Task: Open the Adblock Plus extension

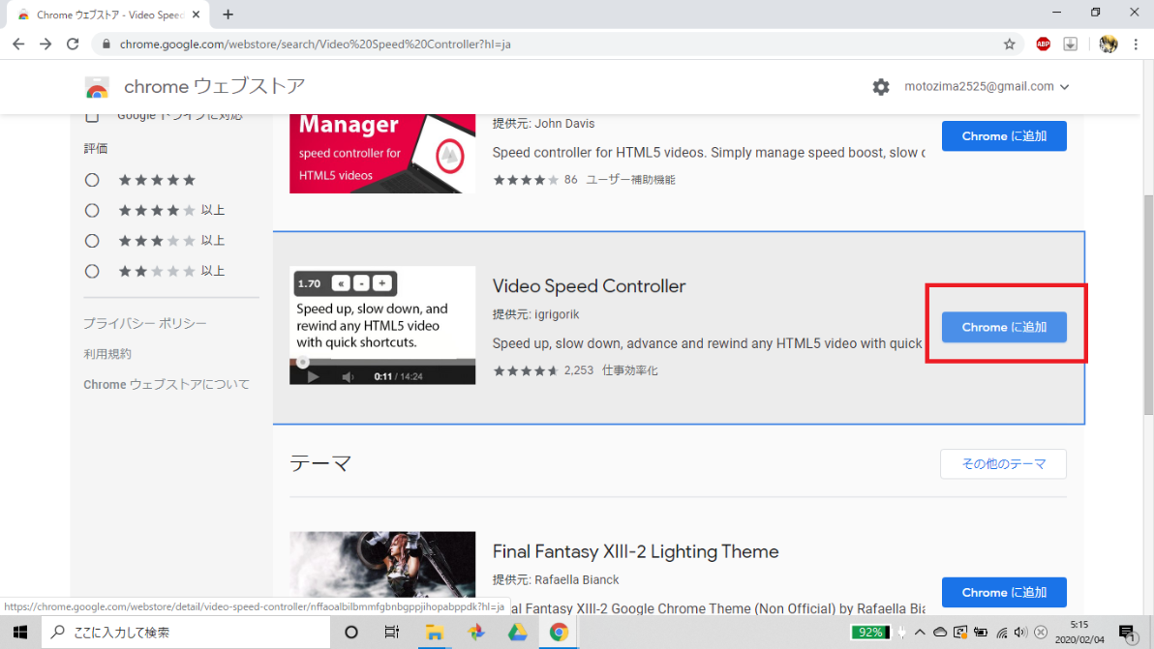Action: [1043, 44]
